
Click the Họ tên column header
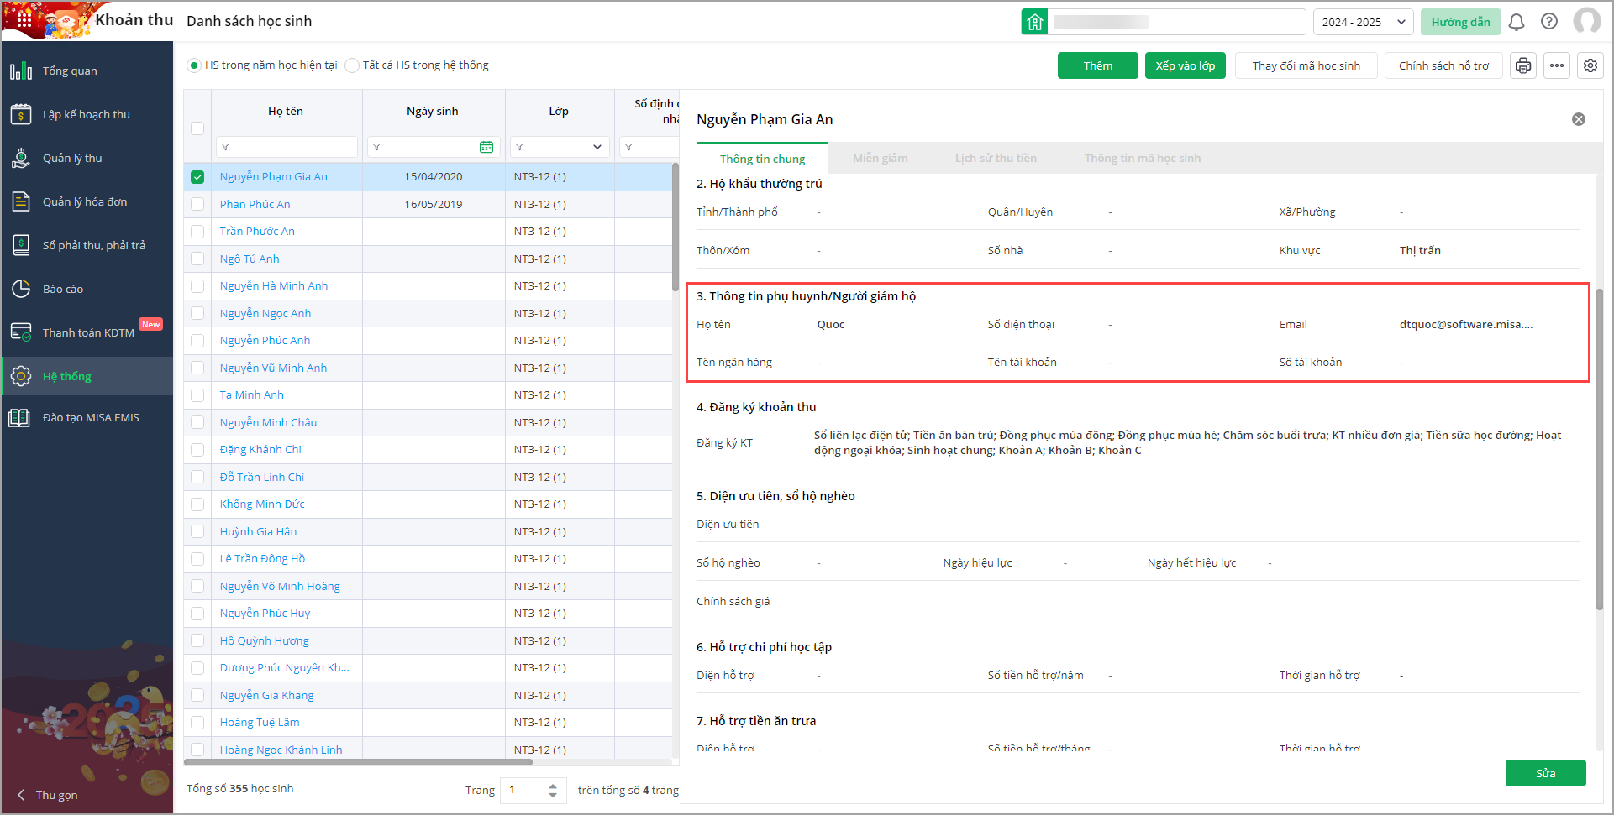click(x=286, y=111)
